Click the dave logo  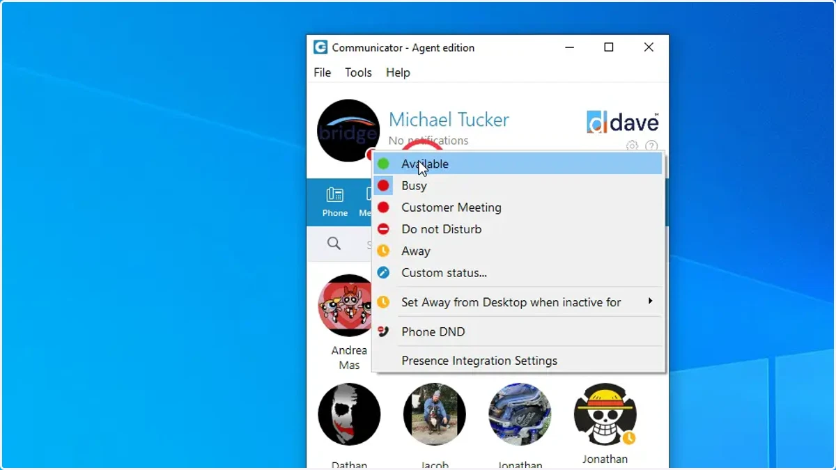[x=622, y=122]
